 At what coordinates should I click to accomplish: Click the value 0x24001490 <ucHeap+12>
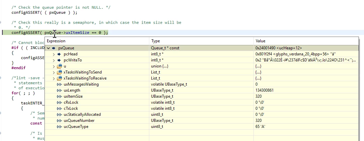[x=279, y=48]
